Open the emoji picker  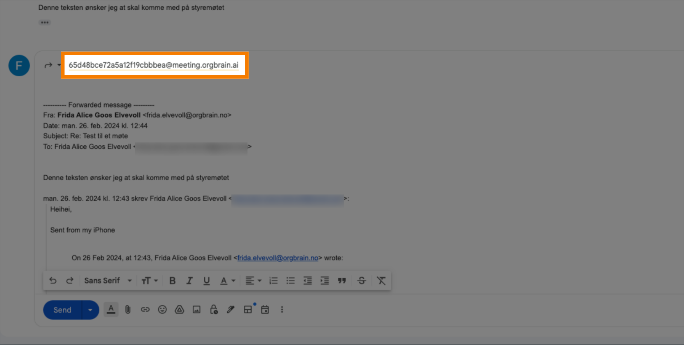[x=162, y=310]
